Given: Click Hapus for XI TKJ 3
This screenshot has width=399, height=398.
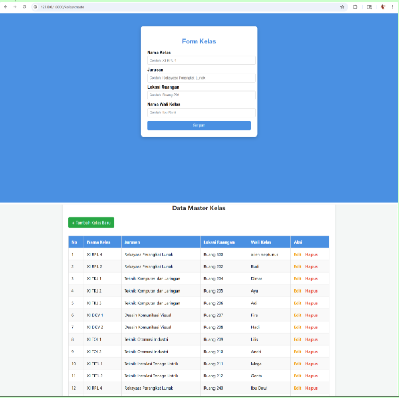Looking at the screenshot, I should 312,303.
